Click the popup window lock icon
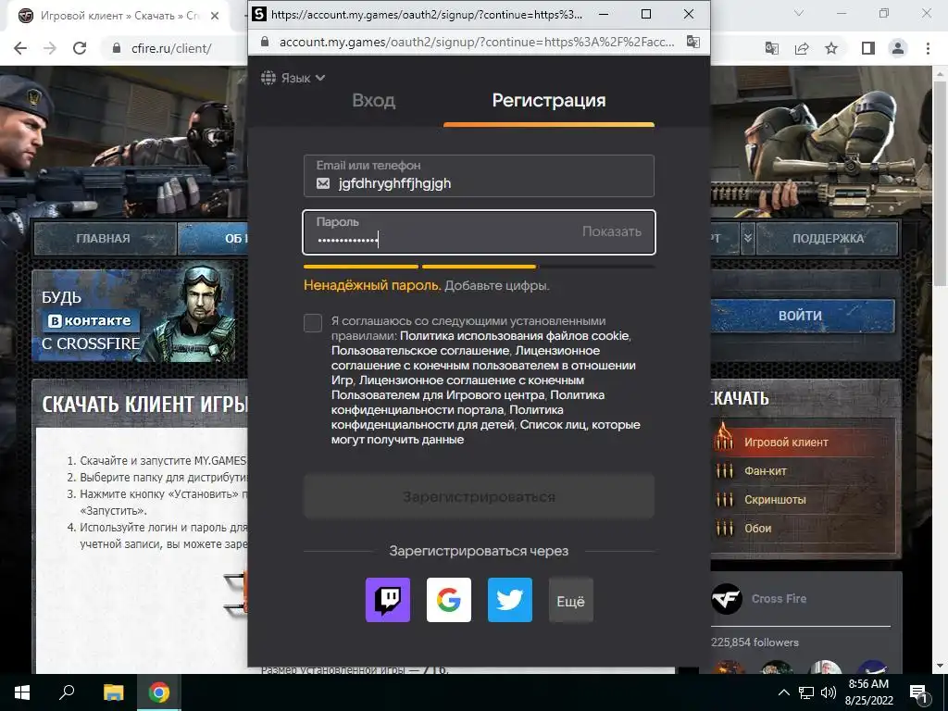The image size is (948, 711). point(264,42)
